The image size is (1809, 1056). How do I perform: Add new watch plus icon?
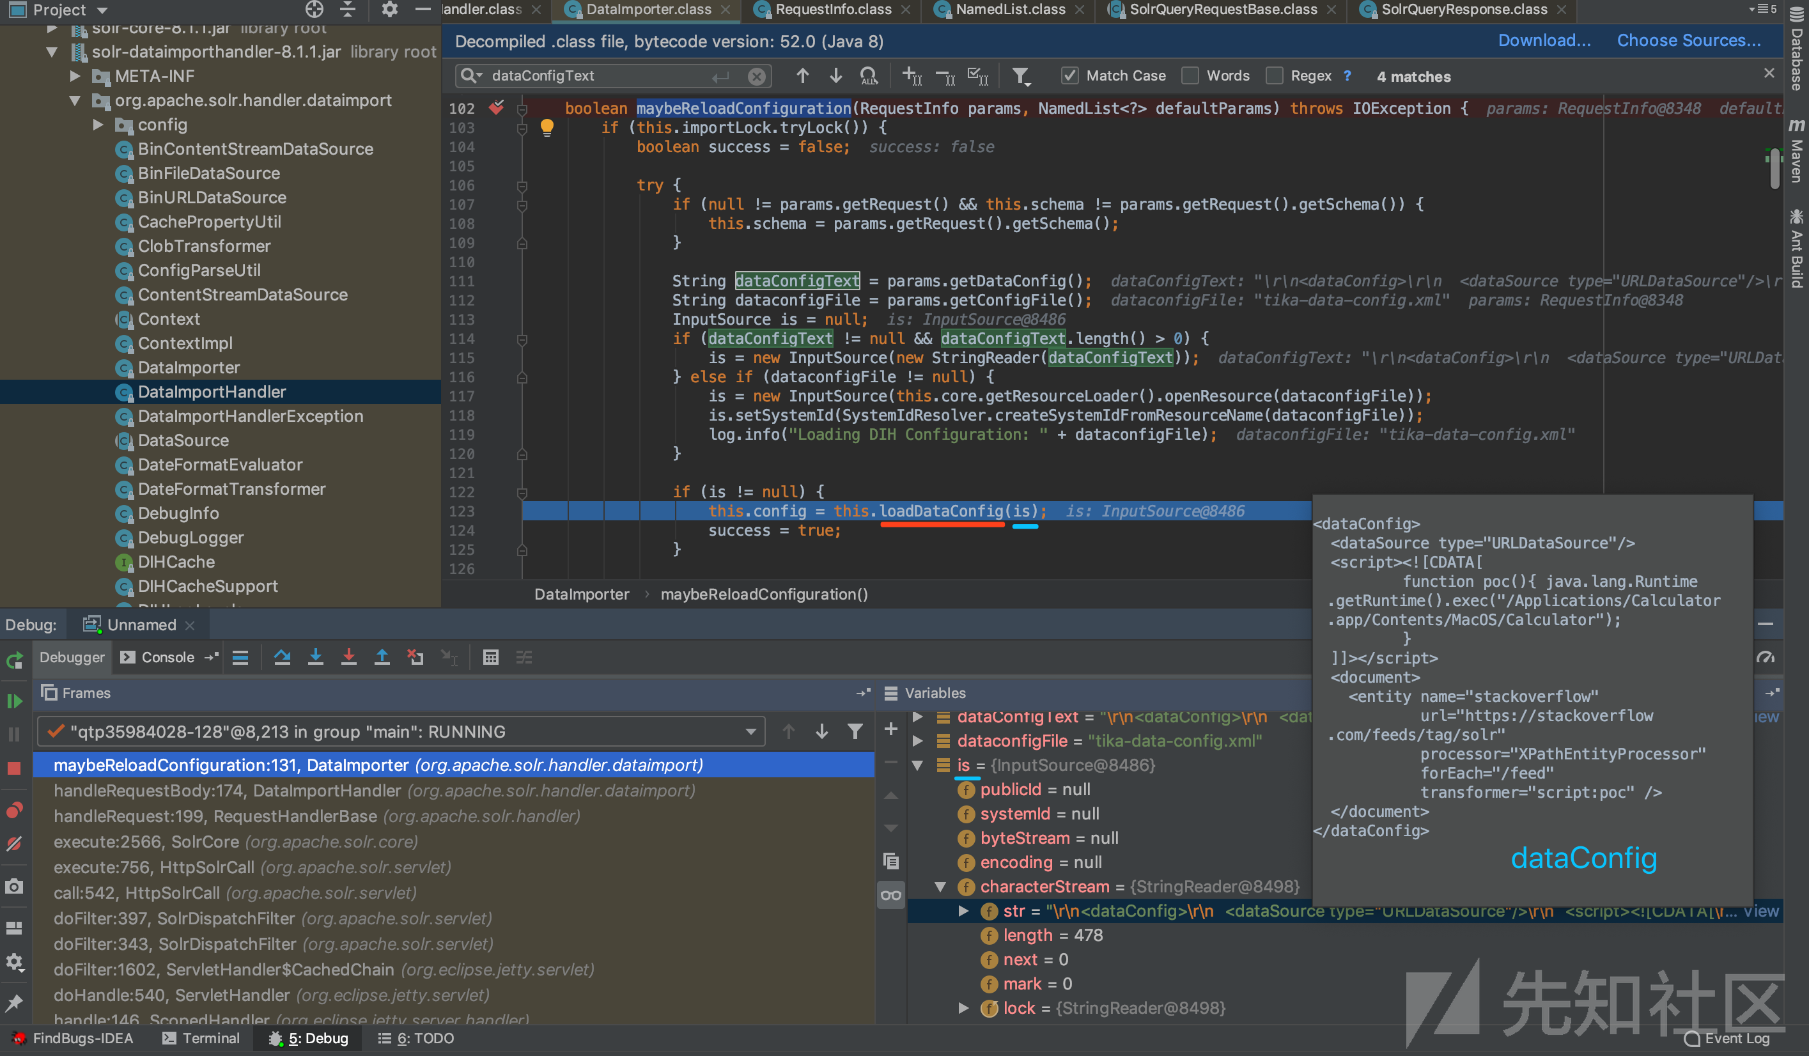click(x=891, y=729)
